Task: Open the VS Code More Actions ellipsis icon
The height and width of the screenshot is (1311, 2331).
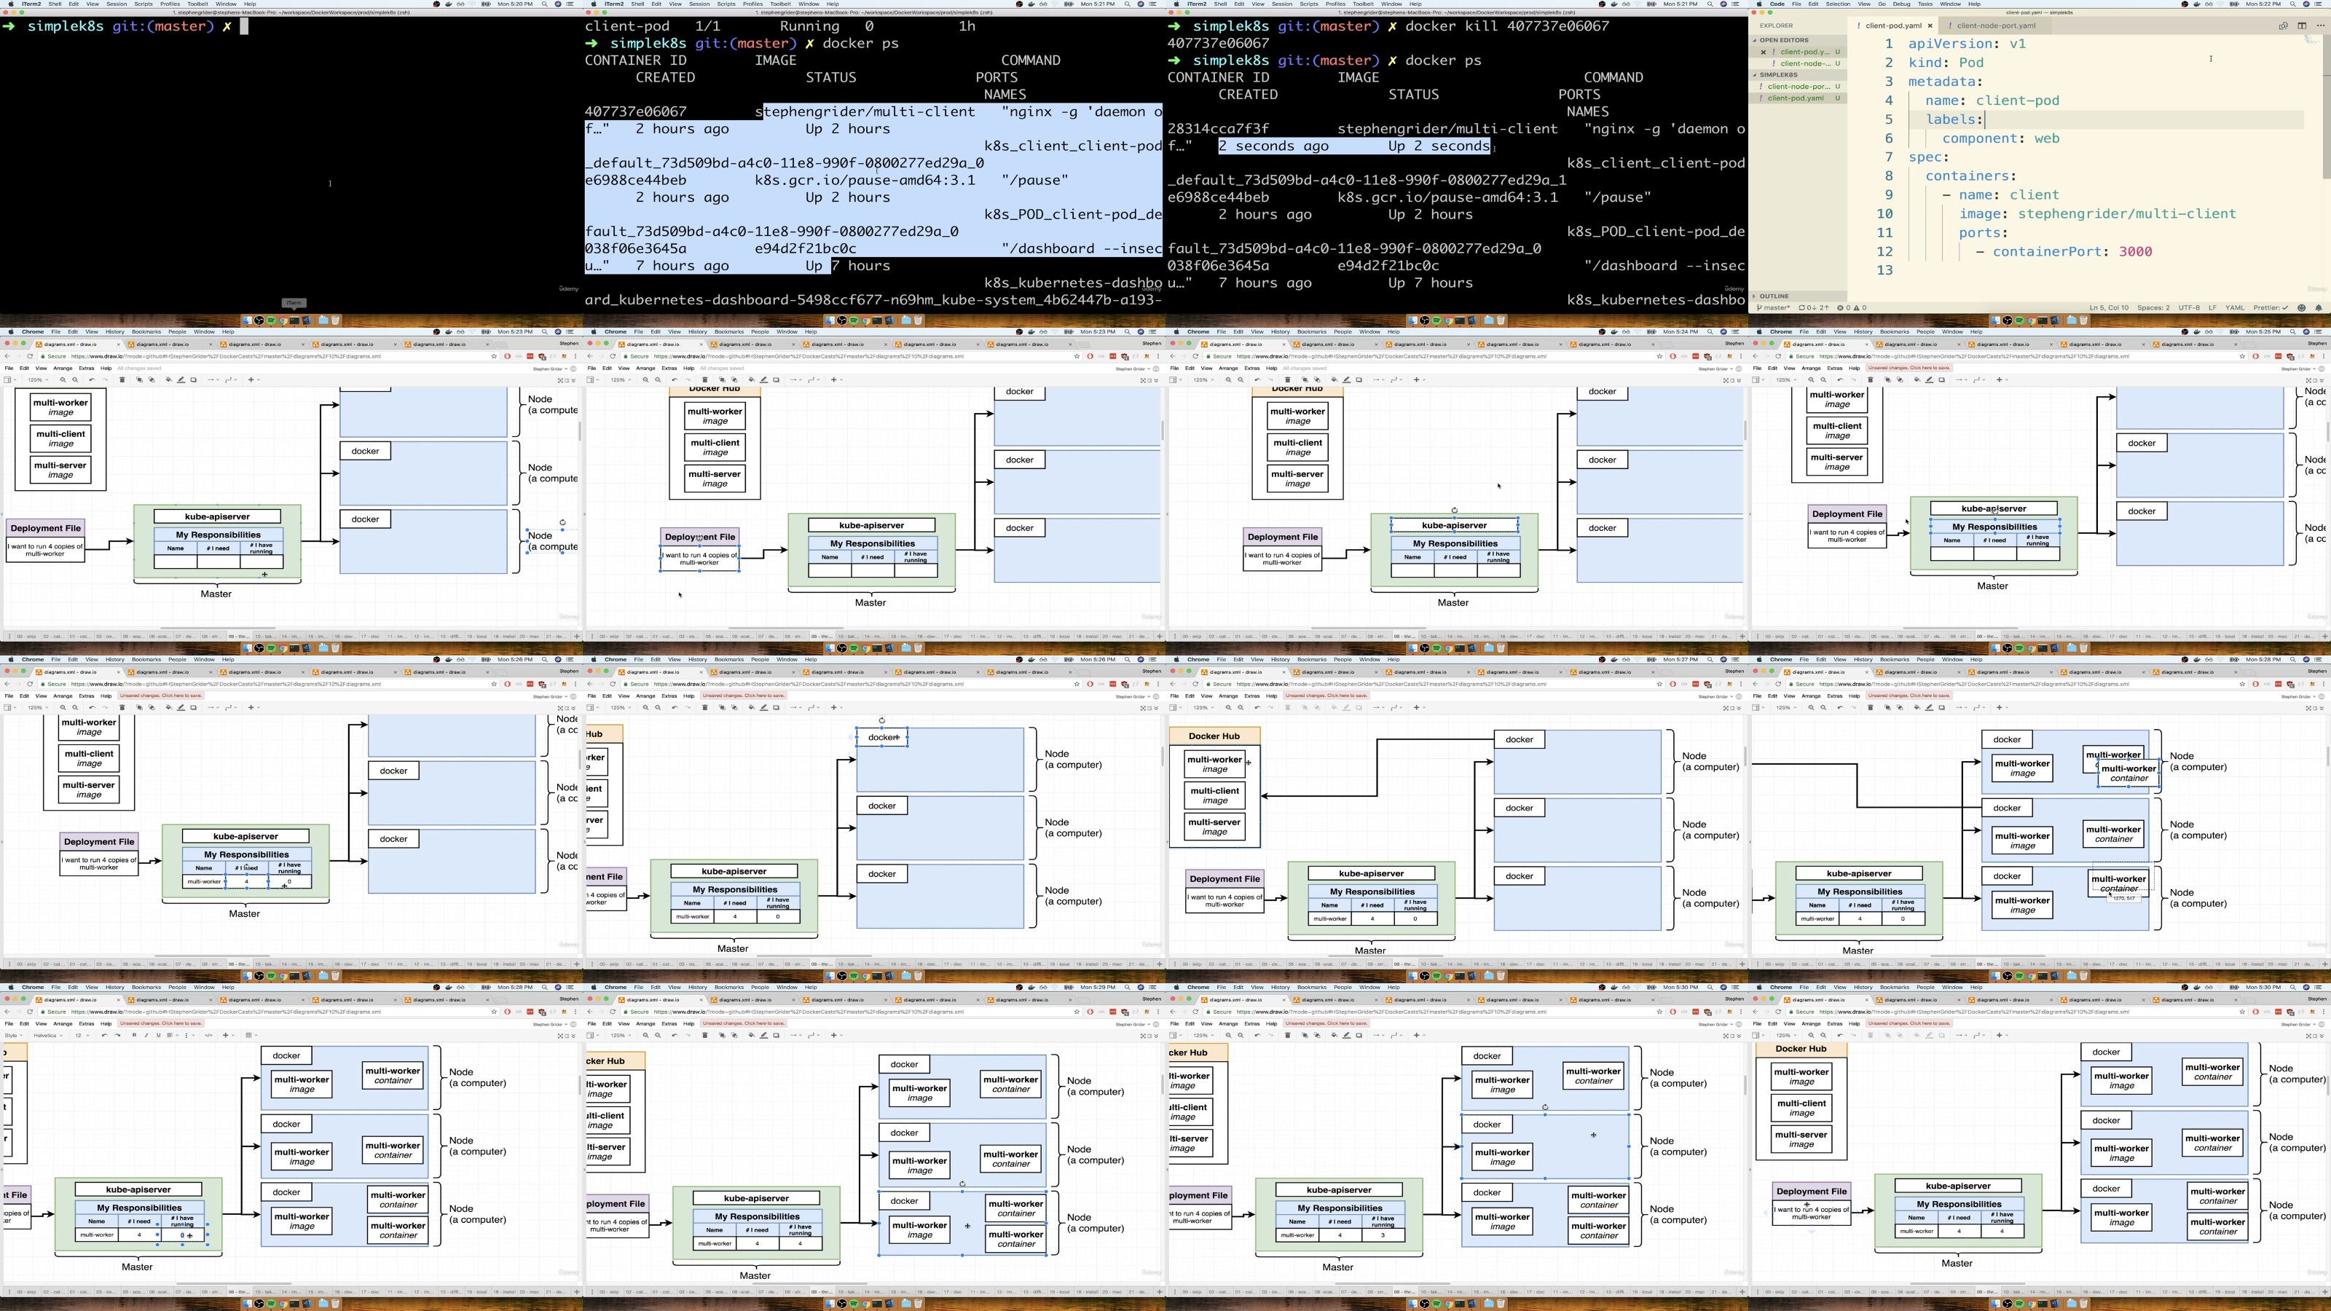Action: coord(2320,25)
